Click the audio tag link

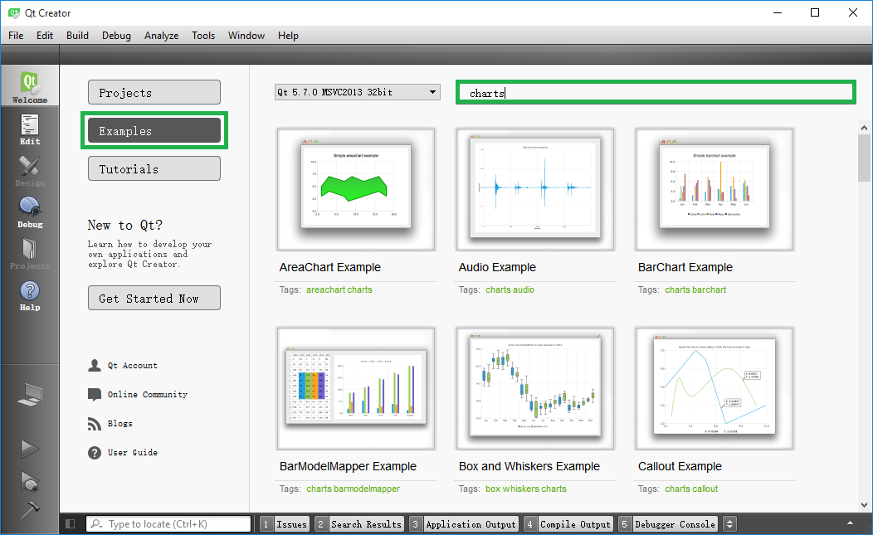pyautogui.click(x=524, y=289)
